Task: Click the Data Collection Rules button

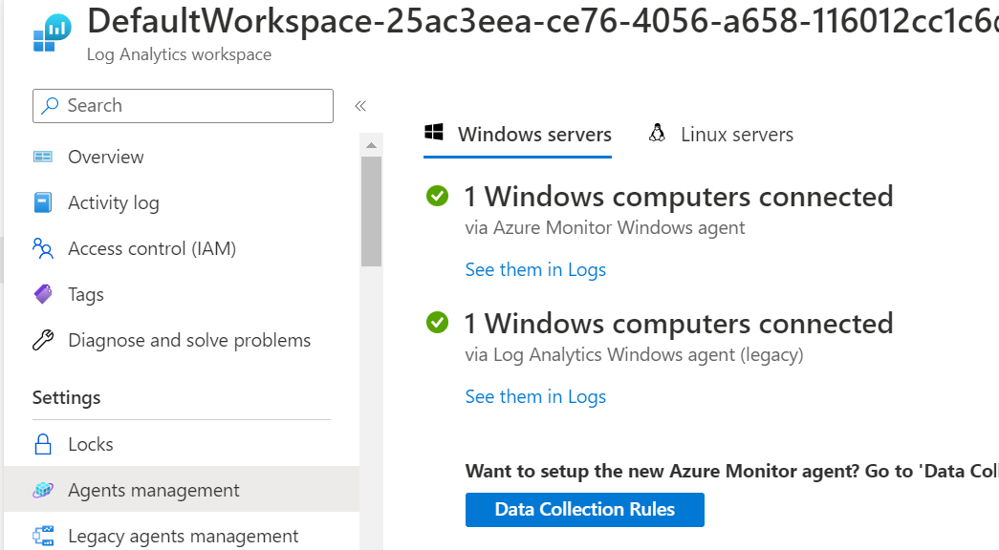Action: click(585, 509)
